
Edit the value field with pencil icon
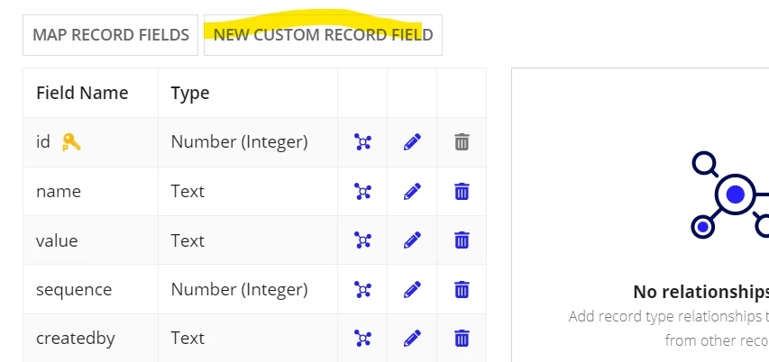[x=412, y=240]
